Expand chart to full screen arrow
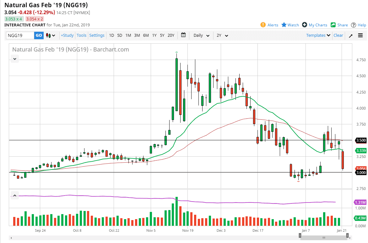This screenshot has width=368, height=243. [351, 35]
